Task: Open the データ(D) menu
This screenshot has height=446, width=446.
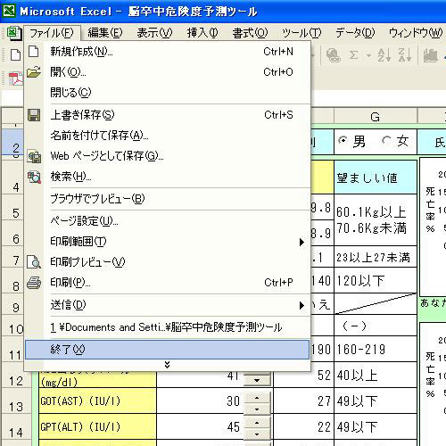Action: tap(355, 33)
